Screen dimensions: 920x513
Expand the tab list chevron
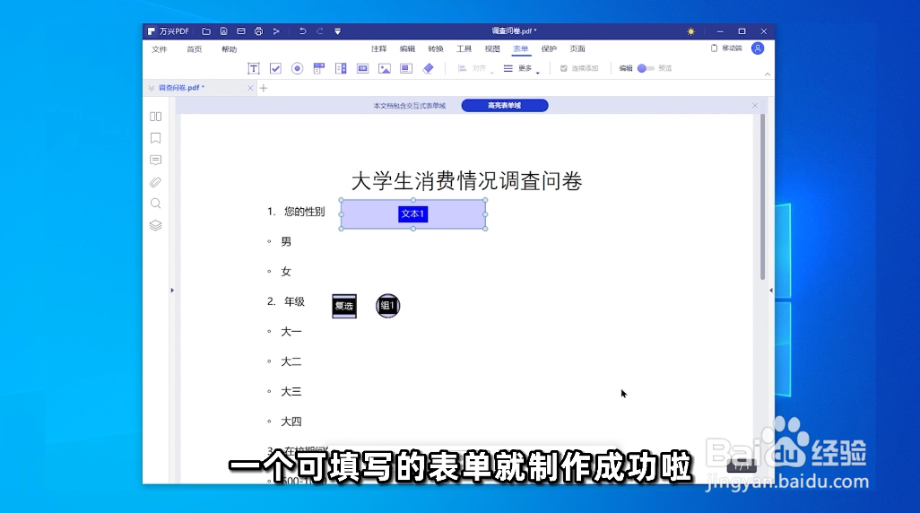(151, 88)
